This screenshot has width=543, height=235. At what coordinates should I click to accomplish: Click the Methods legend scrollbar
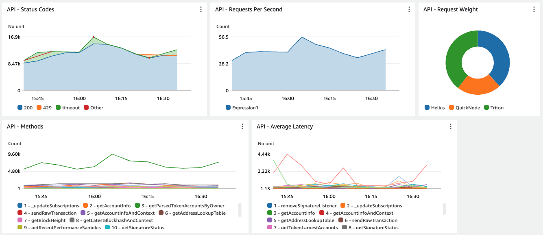(x=240, y=210)
